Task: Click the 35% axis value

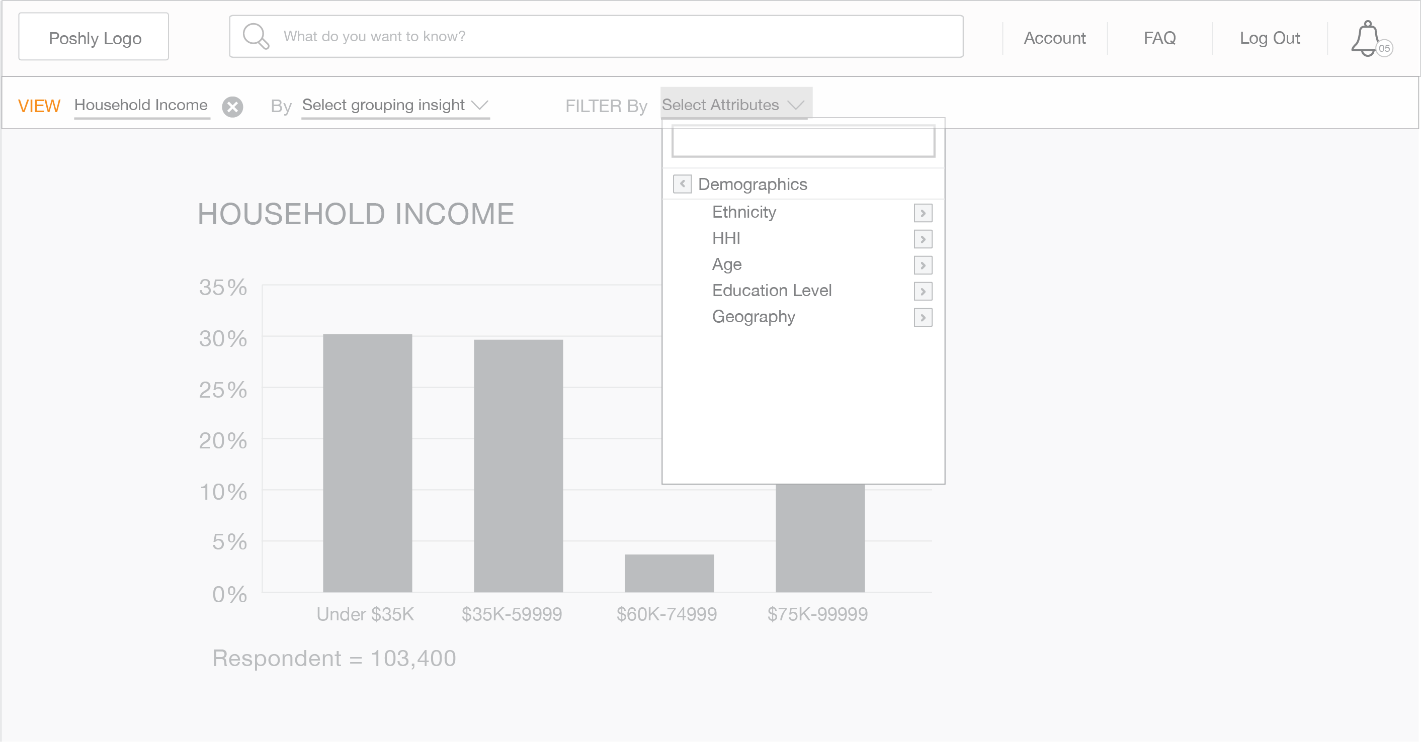Action: (x=223, y=287)
